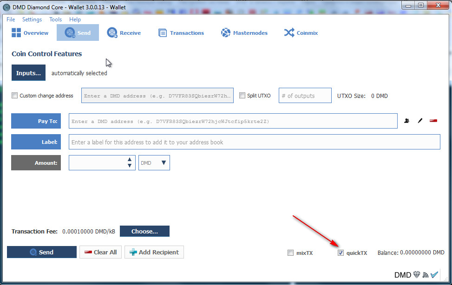Click the sync checkmark status icon
The width and height of the screenshot is (452, 285).
(434, 275)
